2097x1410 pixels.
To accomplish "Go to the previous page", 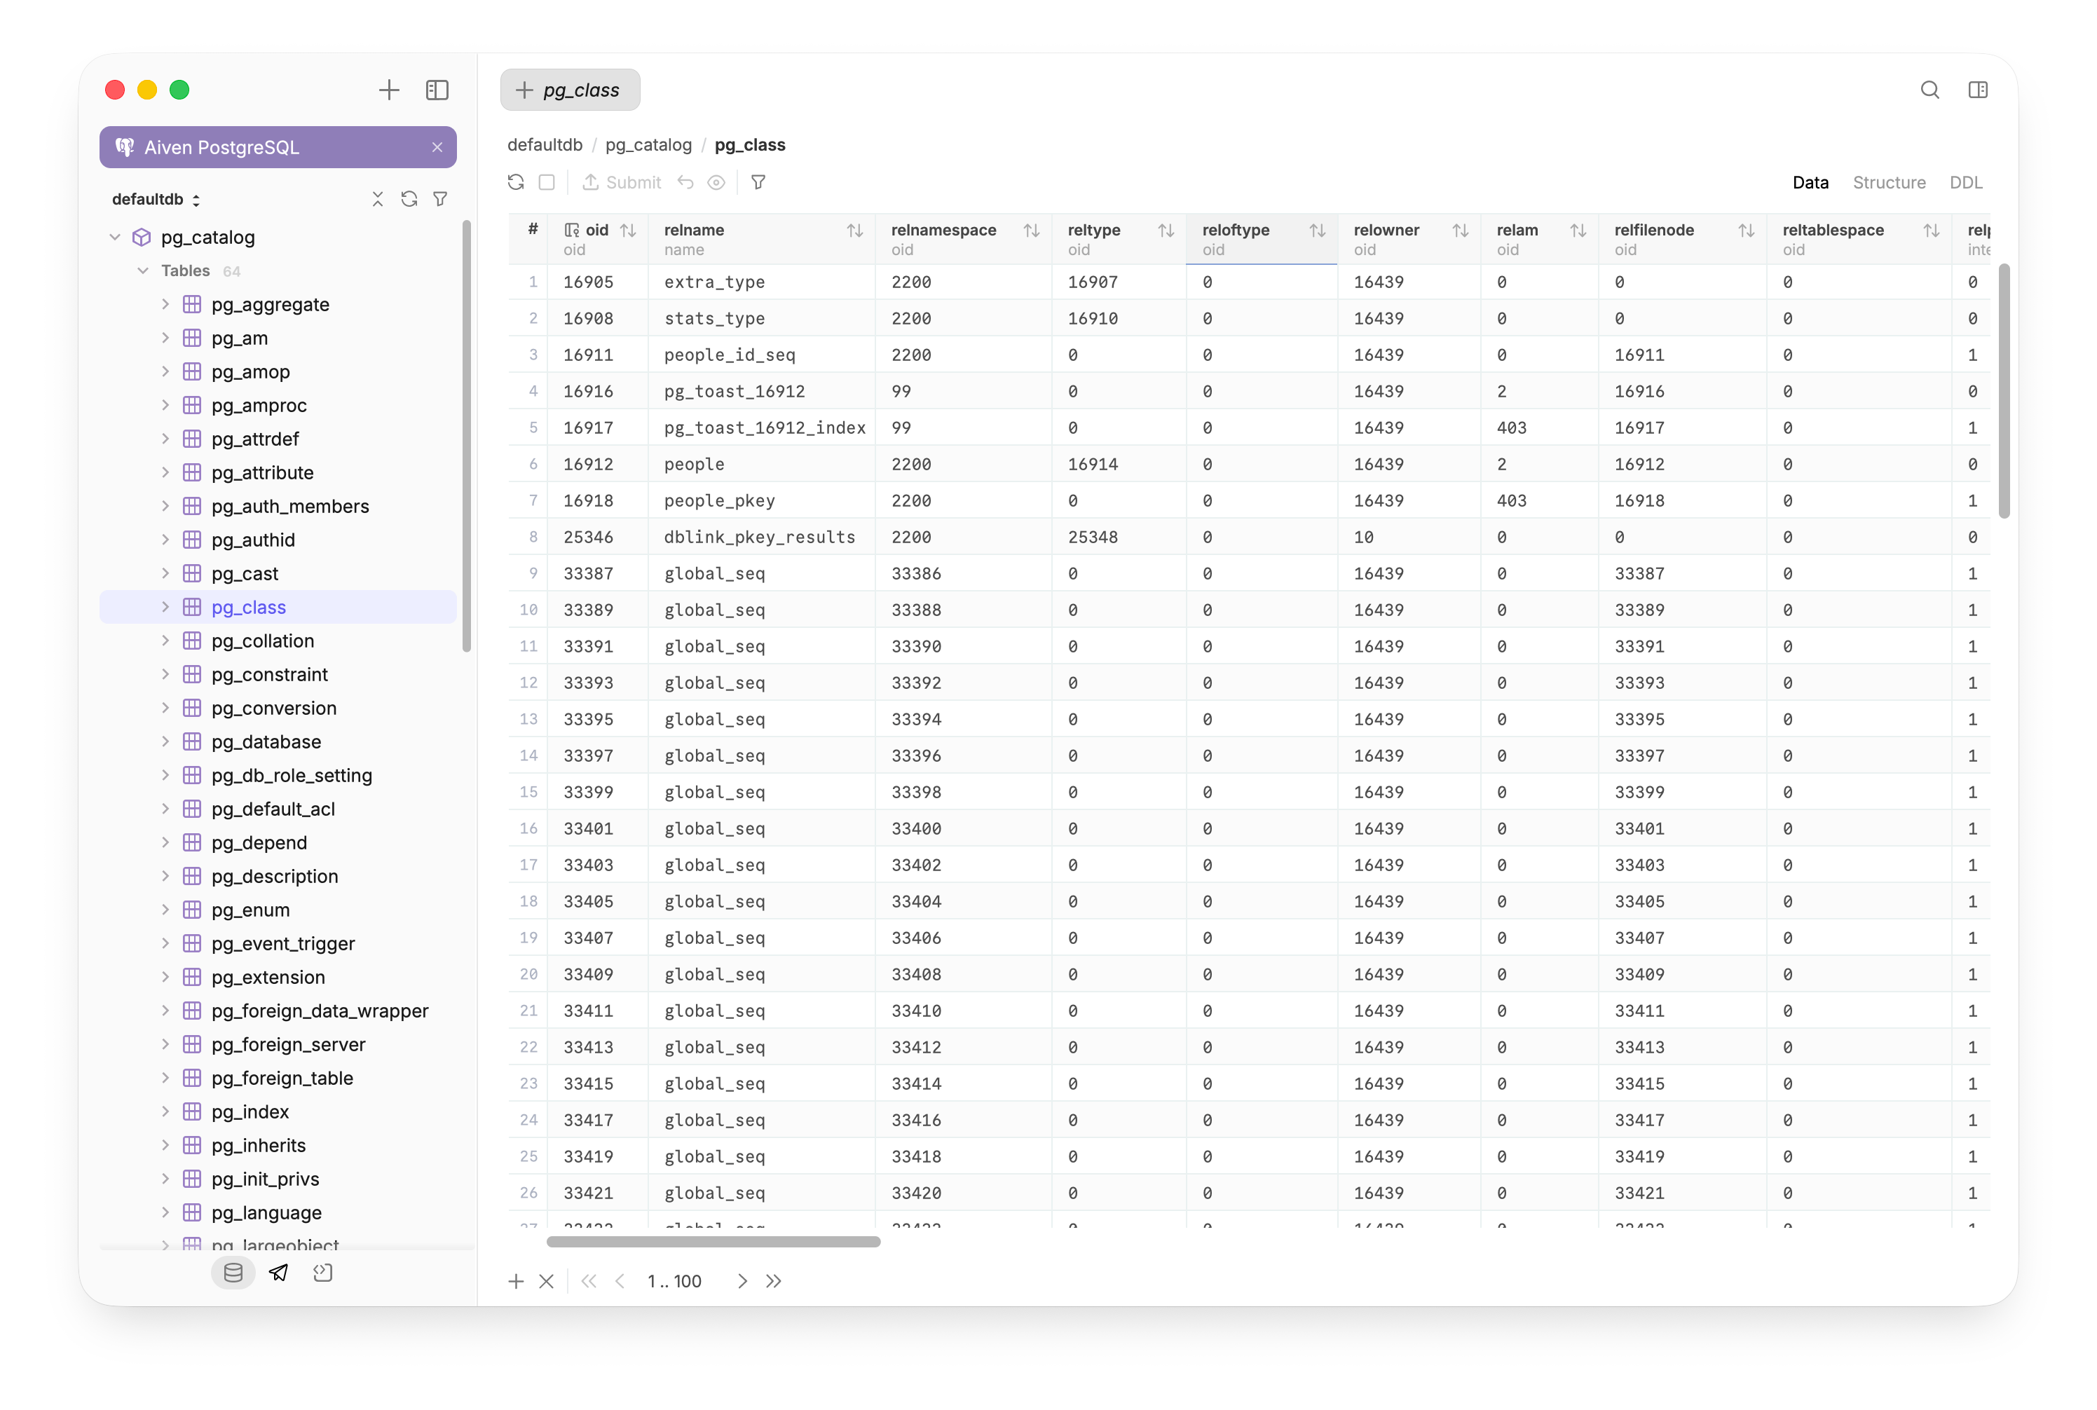I will (620, 1282).
